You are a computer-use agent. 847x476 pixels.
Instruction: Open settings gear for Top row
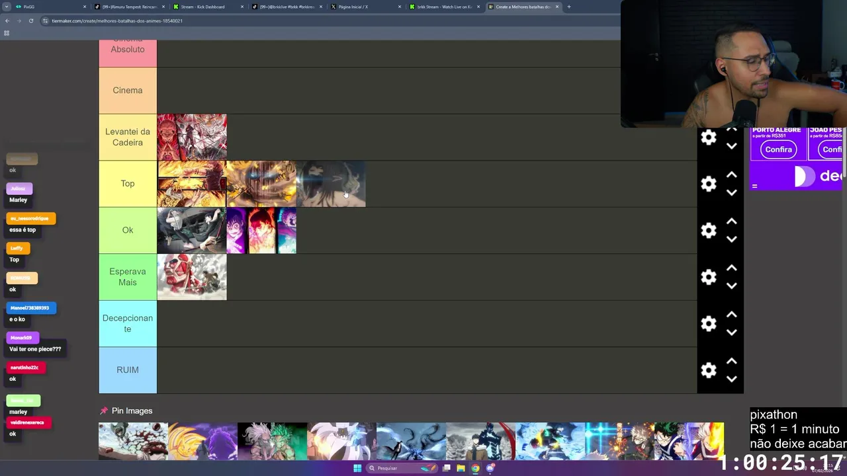709,184
